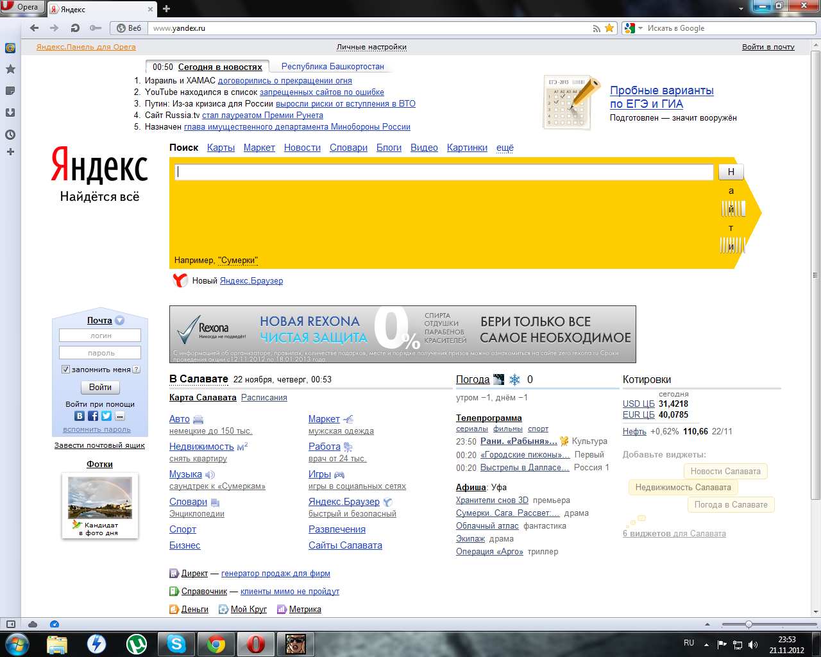The height and width of the screenshot is (657, 821).
Task: Toggle the Opera panel sidebar button in status bar
Action: coord(10,624)
